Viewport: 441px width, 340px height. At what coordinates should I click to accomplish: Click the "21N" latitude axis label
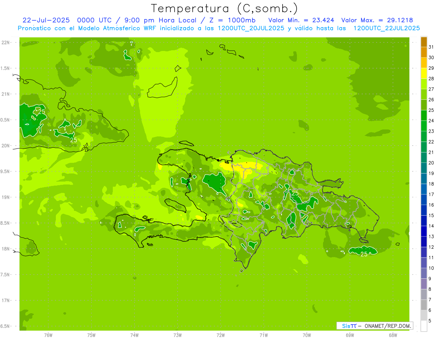point(6,94)
